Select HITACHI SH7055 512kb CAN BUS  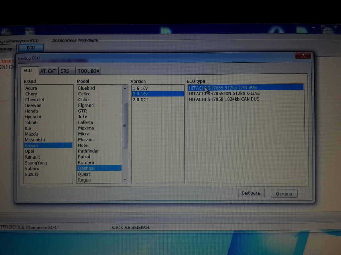point(246,88)
